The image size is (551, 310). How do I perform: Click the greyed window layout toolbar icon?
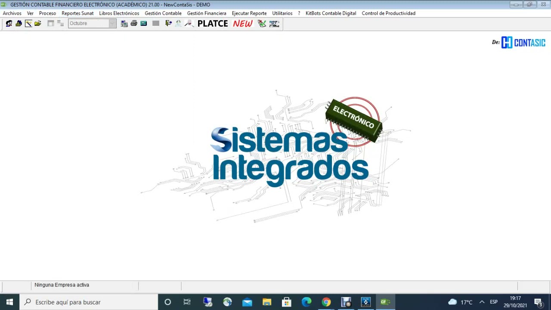[x=50, y=23]
